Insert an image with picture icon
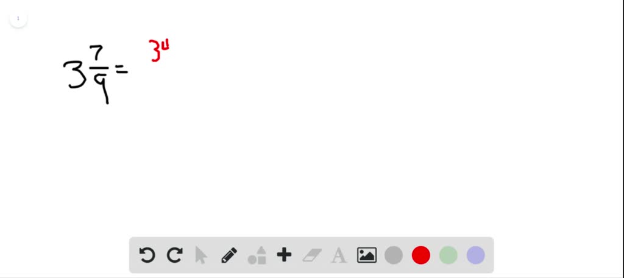Image resolution: width=624 pixels, height=278 pixels. point(366,255)
